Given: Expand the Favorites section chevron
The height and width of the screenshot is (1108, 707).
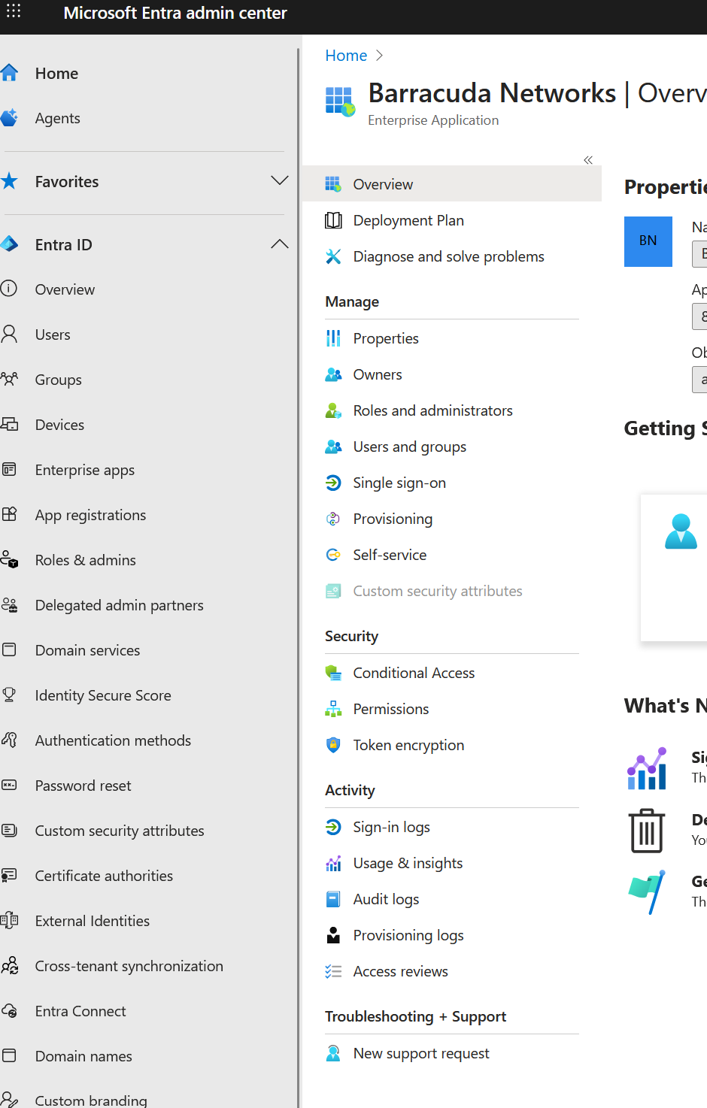Looking at the screenshot, I should coord(280,181).
